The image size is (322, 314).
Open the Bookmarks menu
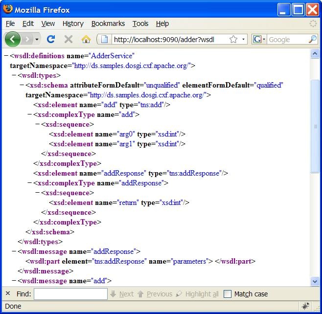[108, 23]
